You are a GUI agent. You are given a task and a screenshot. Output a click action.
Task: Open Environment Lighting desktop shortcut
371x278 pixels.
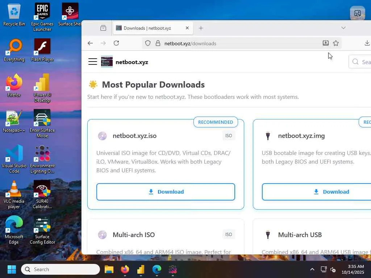coord(42,159)
